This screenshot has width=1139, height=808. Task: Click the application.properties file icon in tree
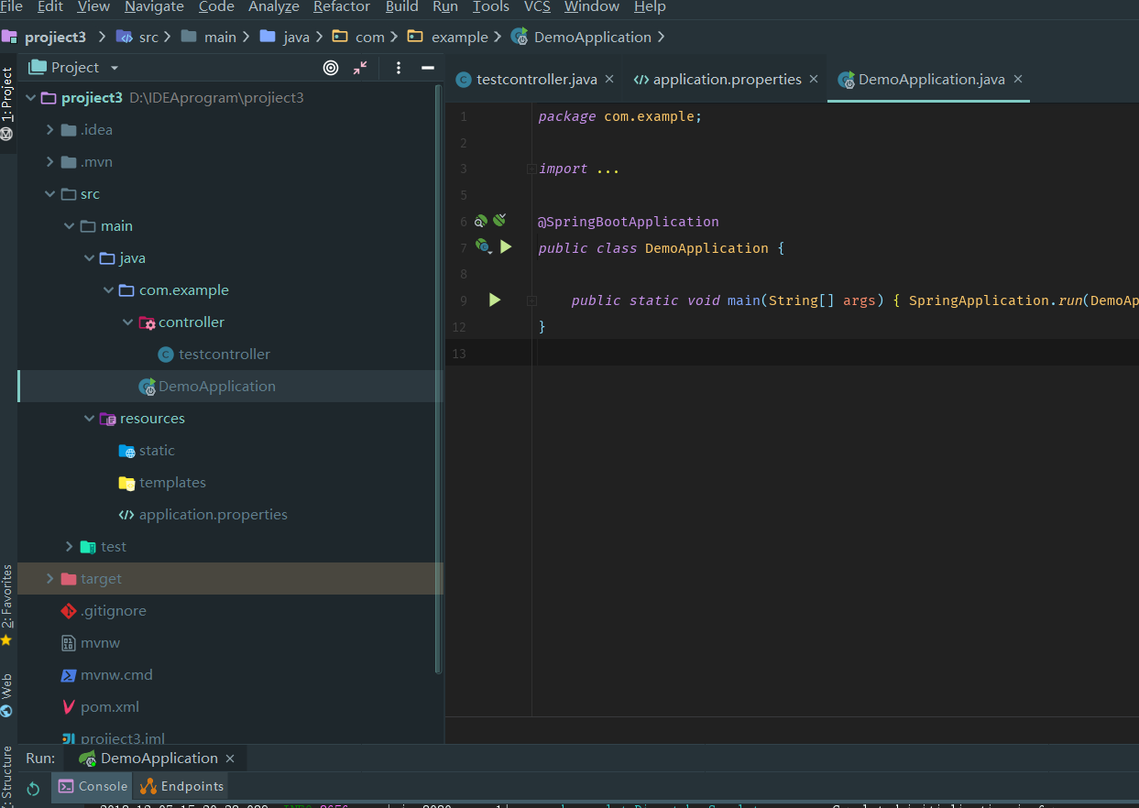click(126, 514)
